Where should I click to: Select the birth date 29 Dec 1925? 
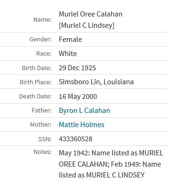pyautogui.click(x=77, y=68)
